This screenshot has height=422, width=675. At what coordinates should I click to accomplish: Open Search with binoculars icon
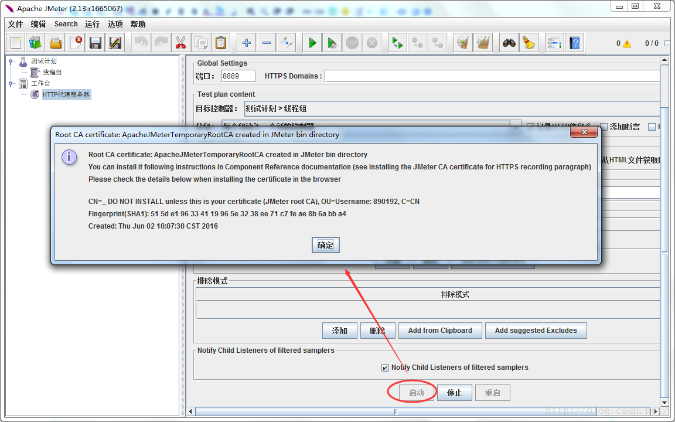pyautogui.click(x=509, y=43)
